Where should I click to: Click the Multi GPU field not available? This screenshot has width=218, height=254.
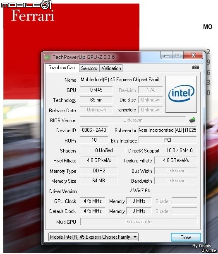pos(139,222)
